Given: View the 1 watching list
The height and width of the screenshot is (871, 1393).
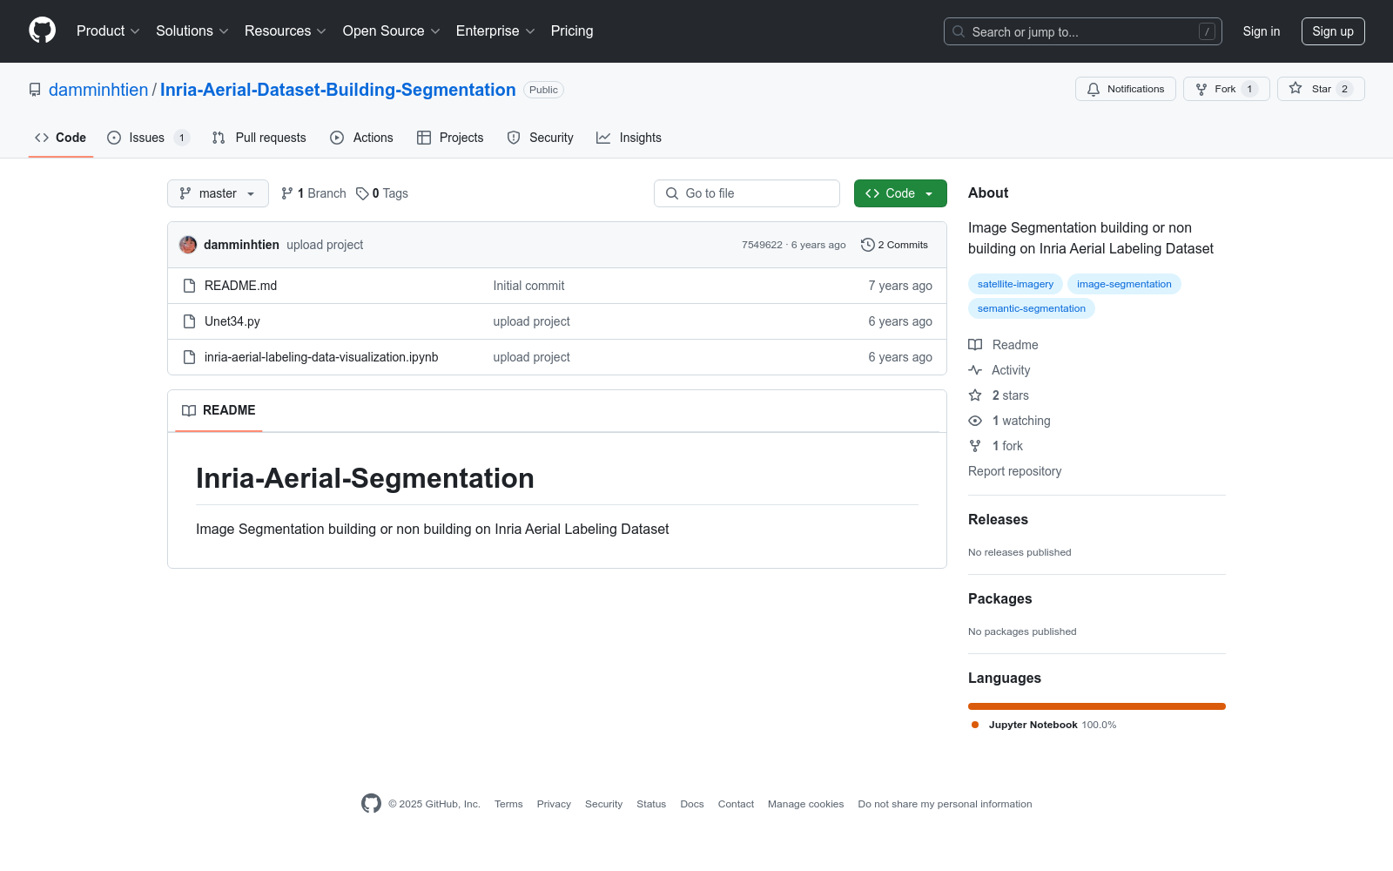Looking at the screenshot, I should 1010,421.
